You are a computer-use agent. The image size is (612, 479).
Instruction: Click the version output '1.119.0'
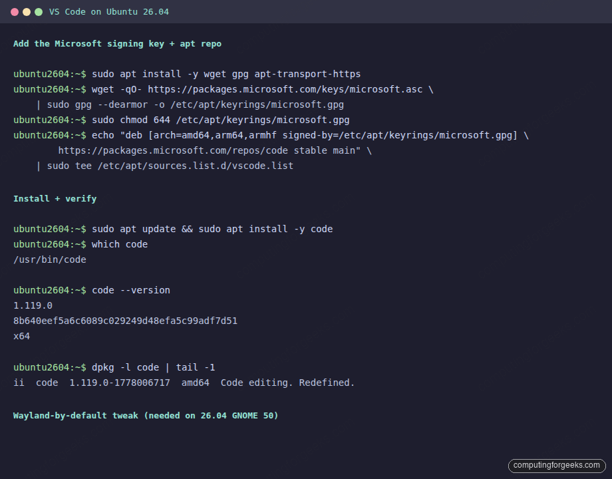click(x=33, y=305)
